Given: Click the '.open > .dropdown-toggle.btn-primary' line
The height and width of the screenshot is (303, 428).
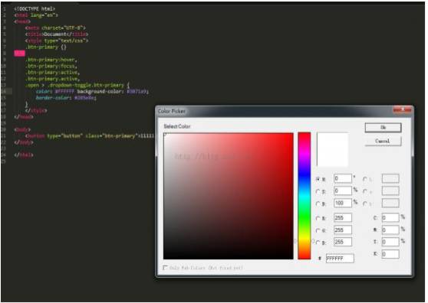Looking at the screenshot, I should coord(77,85).
